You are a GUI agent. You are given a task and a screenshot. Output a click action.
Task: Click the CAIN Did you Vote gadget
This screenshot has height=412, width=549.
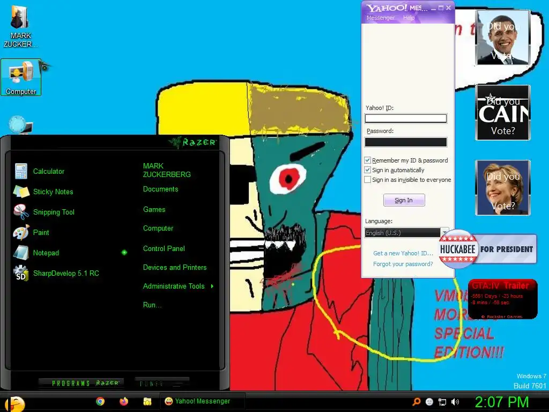pyautogui.click(x=502, y=113)
